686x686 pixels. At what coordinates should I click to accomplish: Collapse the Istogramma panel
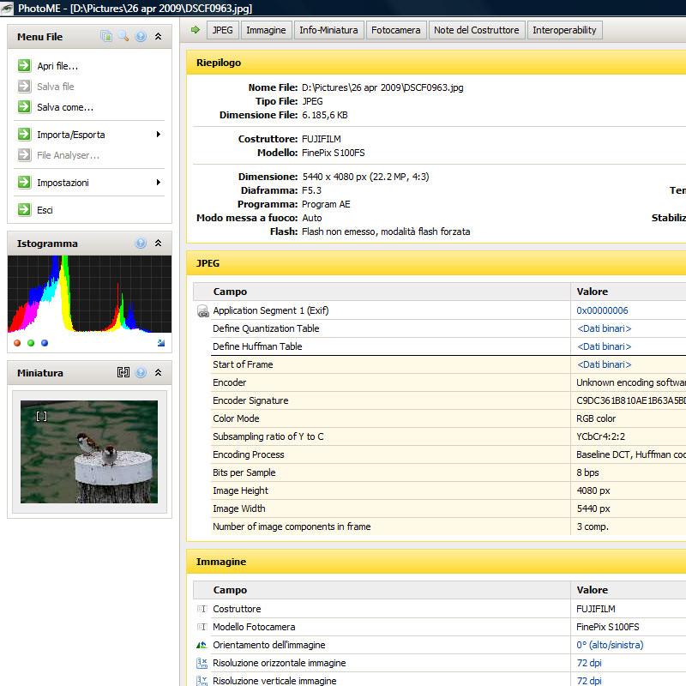point(158,244)
